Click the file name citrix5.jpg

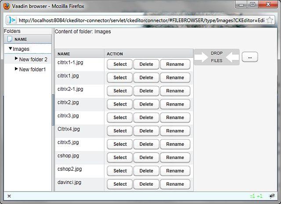[x=68, y=143]
